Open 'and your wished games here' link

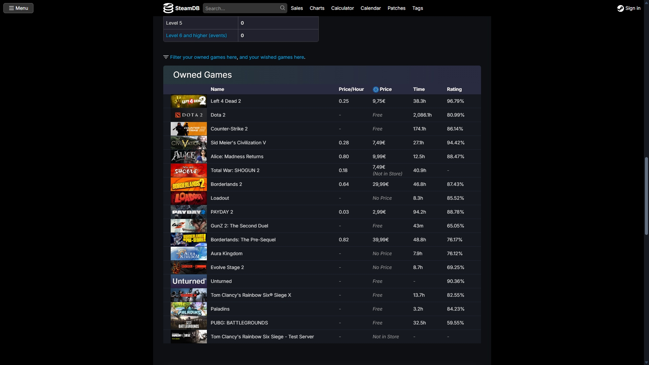coord(272,57)
